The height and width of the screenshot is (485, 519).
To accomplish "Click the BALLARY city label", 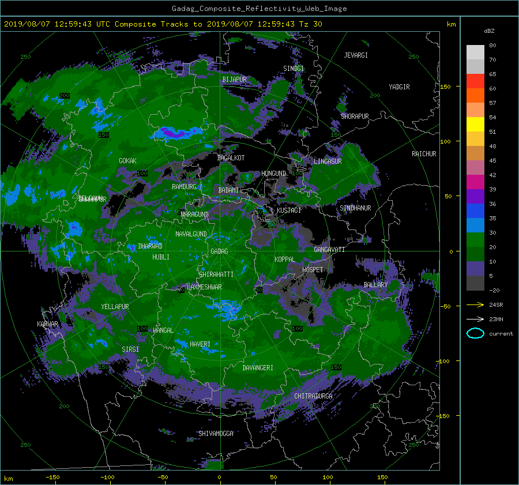I will tap(375, 285).
